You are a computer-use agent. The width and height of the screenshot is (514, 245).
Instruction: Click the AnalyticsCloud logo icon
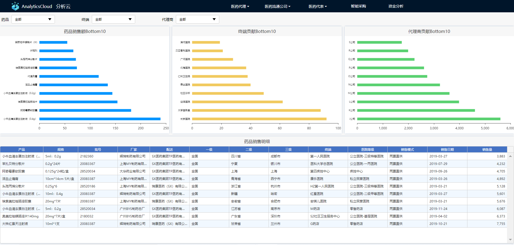tap(15, 6)
